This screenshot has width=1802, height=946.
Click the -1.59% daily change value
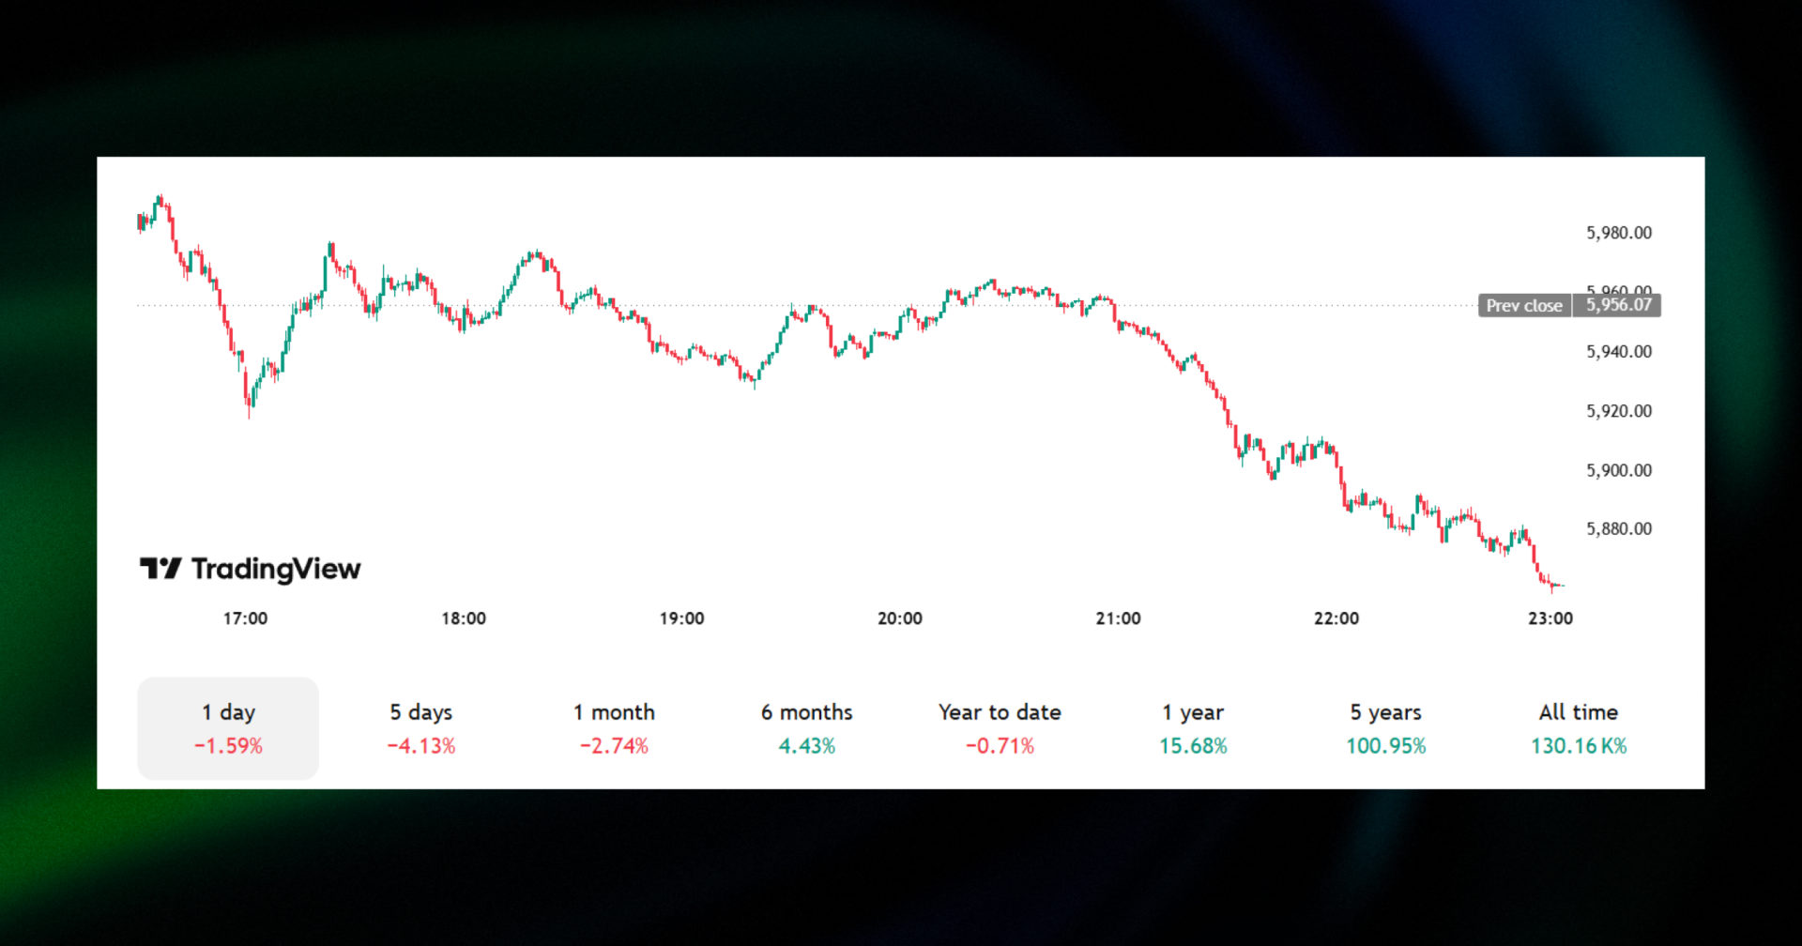click(x=227, y=745)
